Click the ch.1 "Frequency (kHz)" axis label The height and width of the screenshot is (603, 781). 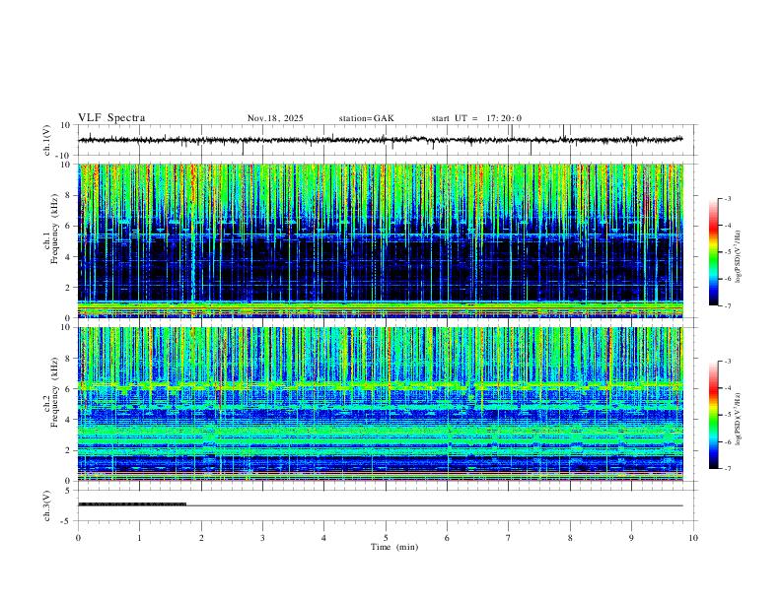(x=54, y=229)
